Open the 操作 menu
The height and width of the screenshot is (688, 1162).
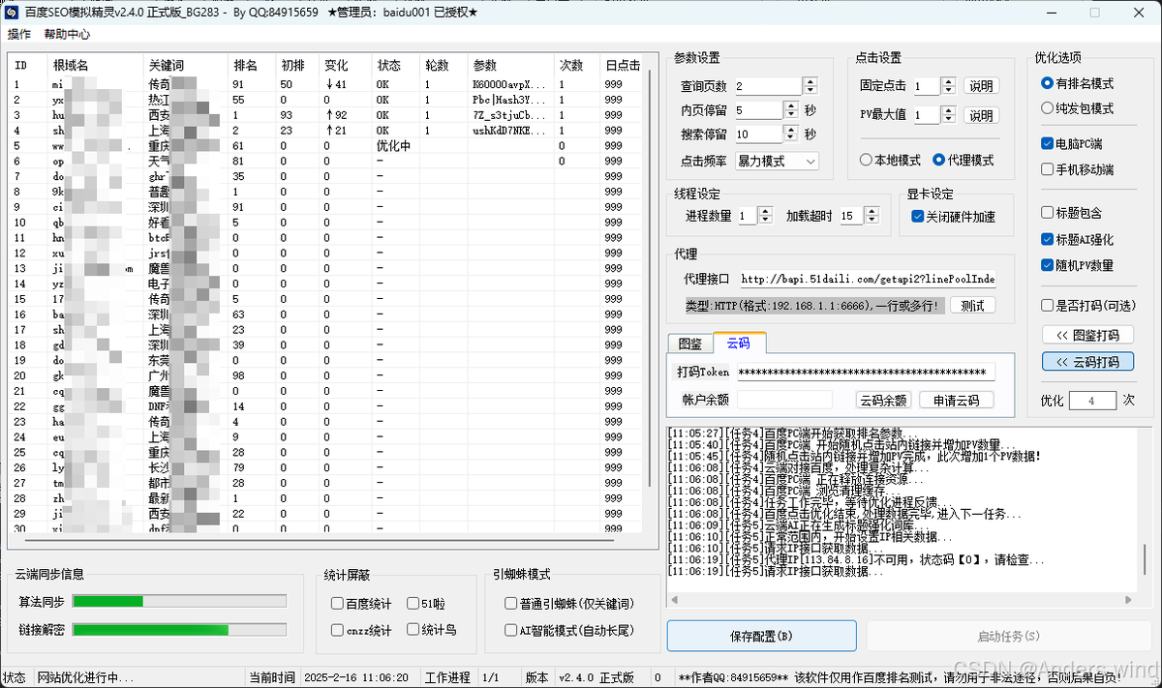point(18,34)
